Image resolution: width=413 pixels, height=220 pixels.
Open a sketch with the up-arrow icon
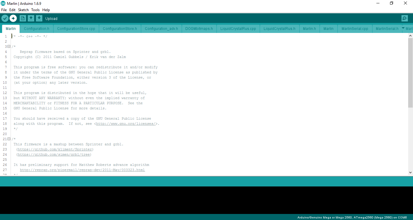click(x=31, y=18)
